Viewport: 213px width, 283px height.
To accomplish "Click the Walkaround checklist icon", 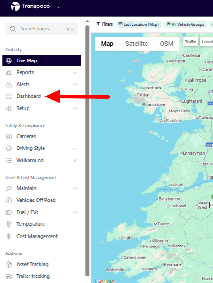I will [8, 160].
